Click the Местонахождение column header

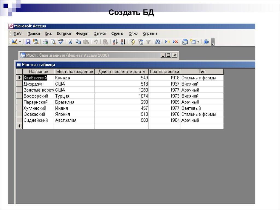coord(74,71)
